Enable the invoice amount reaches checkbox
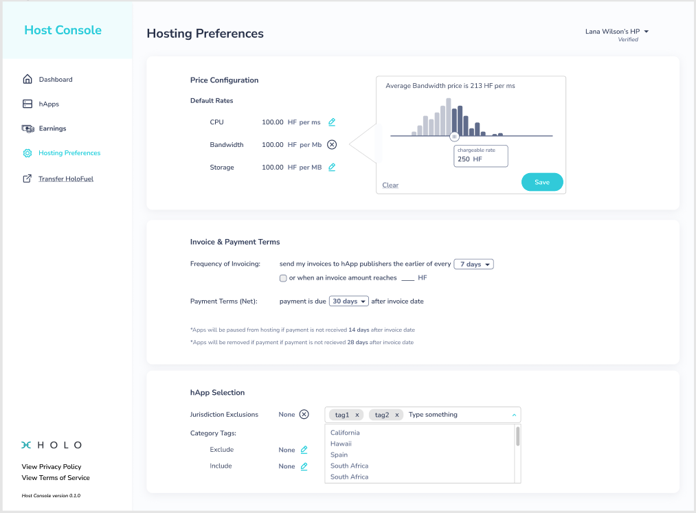Viewport: 696px width, 513px height. point(283,278)
